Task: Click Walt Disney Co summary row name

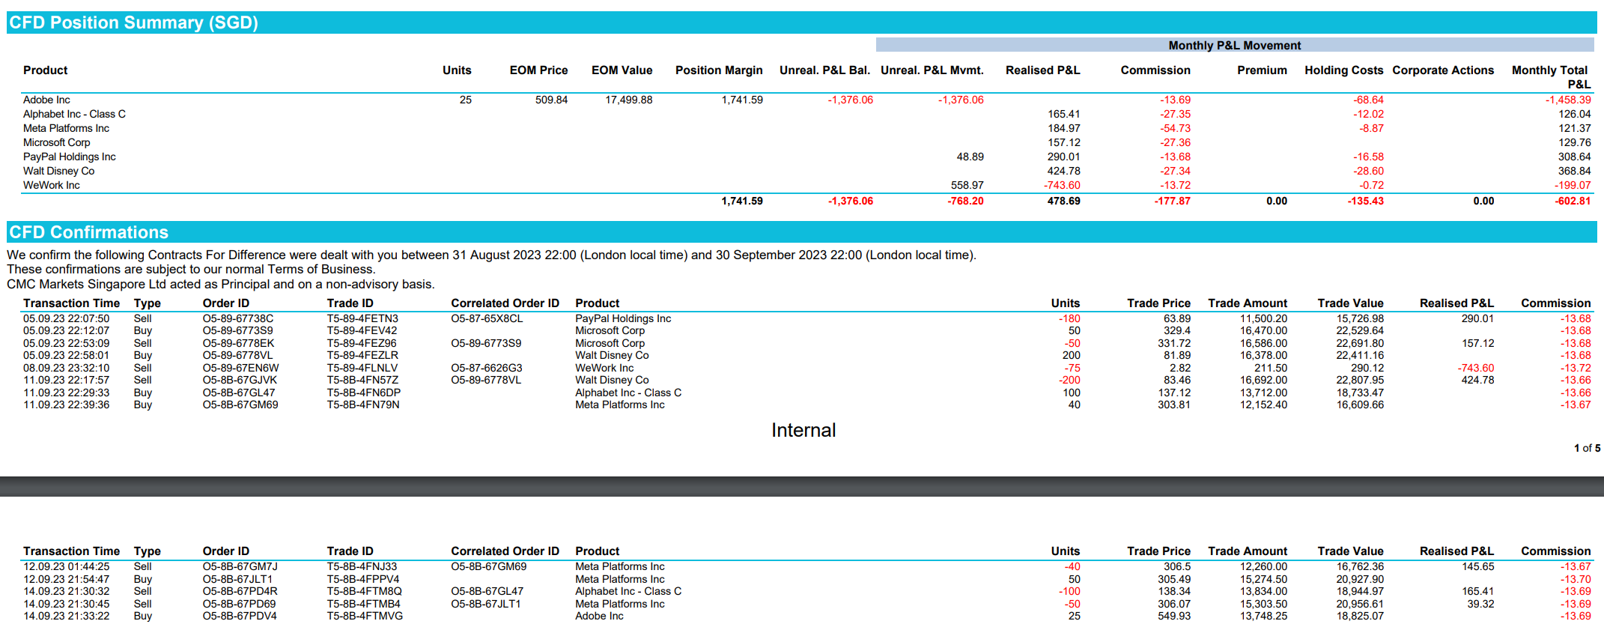Action: pos(58,171)
